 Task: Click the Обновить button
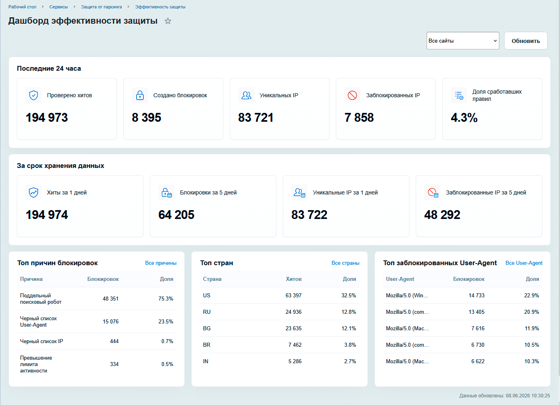point(526,41)
